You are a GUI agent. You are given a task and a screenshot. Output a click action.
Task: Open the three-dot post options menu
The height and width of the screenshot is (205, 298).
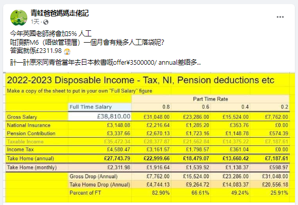pyautogui.click(x=280, y=17)
